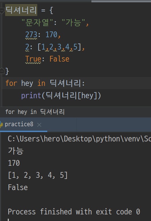Image resolution: width=151 pixels, height=221 pixels.
Task: Click the highlighted 딕셔너리 variable name
Action: point(21,10)
